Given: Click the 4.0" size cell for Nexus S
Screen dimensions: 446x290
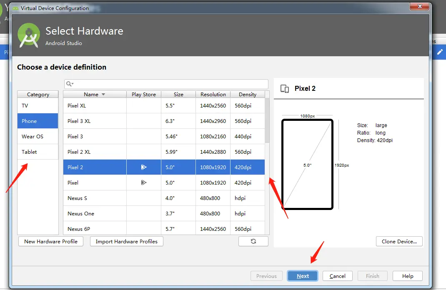Looking at the screenshot, I should pos(178,198).
